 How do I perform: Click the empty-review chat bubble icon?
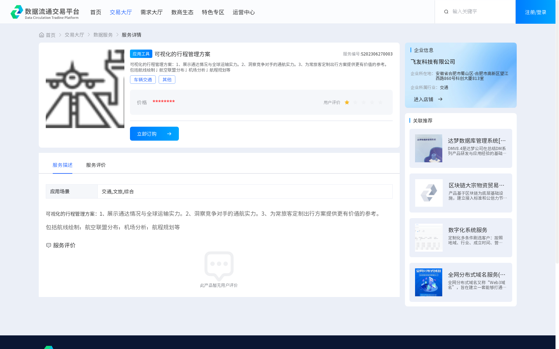click(219, 266)
